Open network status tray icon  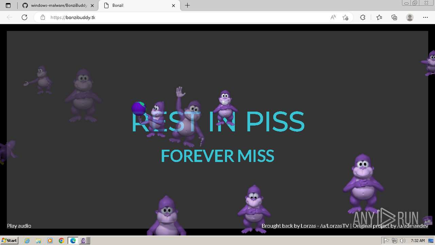[x=394, y=241]
